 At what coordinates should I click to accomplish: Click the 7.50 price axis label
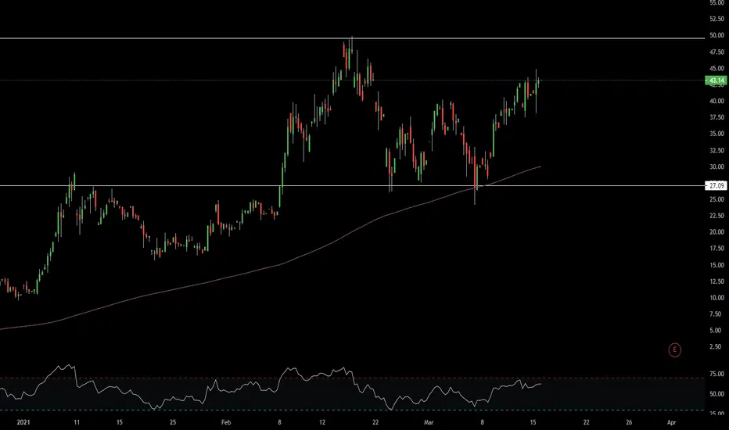716,314
